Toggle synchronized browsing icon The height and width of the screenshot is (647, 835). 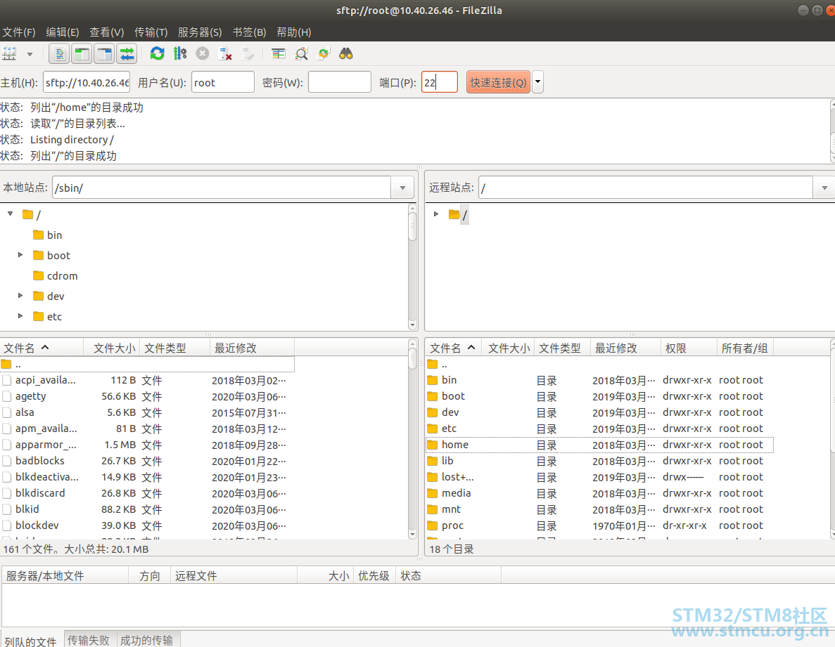[324, 53]
